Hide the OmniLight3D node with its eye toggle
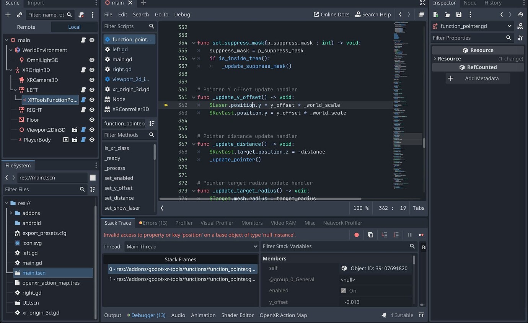 [91, 60]
